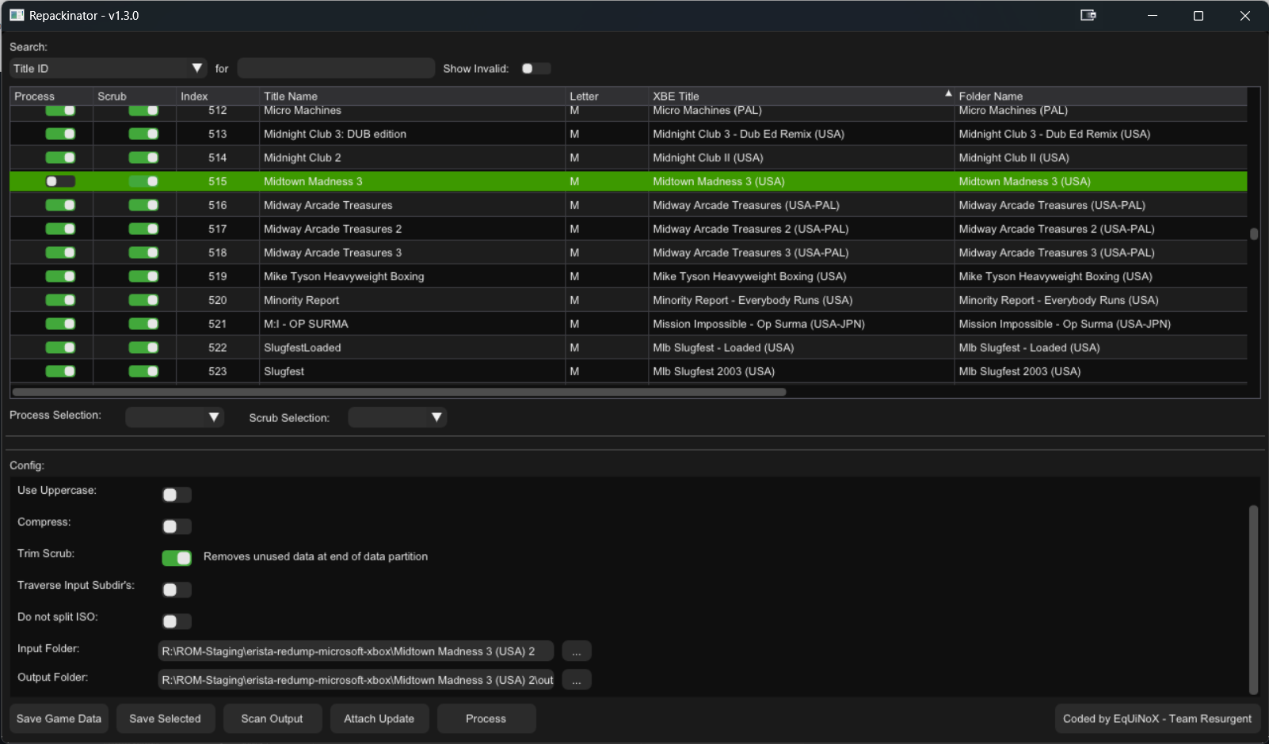Toggle Process switch for Midtown Madness 3
The height and width of the screenshot is (744, 1269).
point(60,181)
